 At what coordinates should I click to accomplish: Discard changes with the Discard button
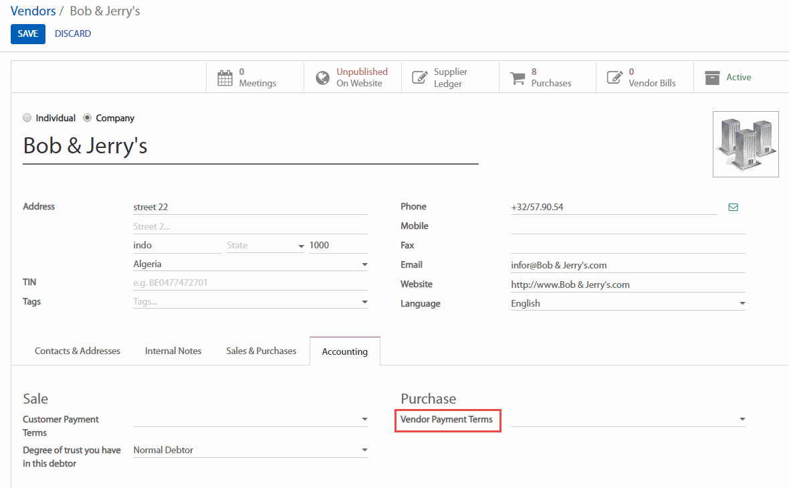[73, 33]
